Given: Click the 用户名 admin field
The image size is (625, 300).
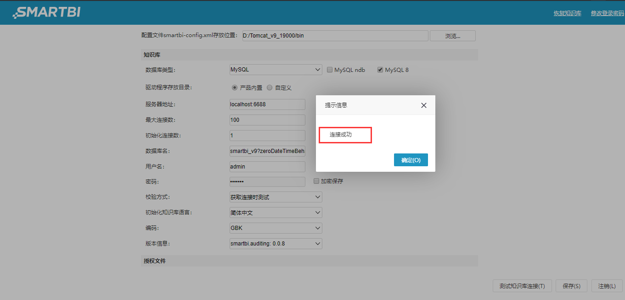Looking at the screenshot, I should click(x=267, y=167).
